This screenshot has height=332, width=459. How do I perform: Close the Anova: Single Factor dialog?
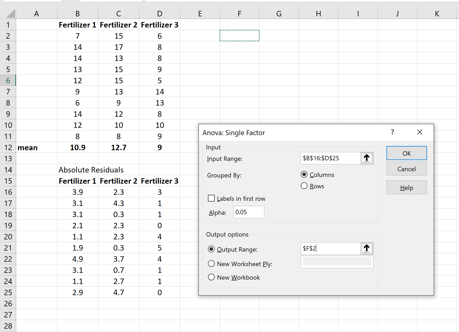coord(420,132)
